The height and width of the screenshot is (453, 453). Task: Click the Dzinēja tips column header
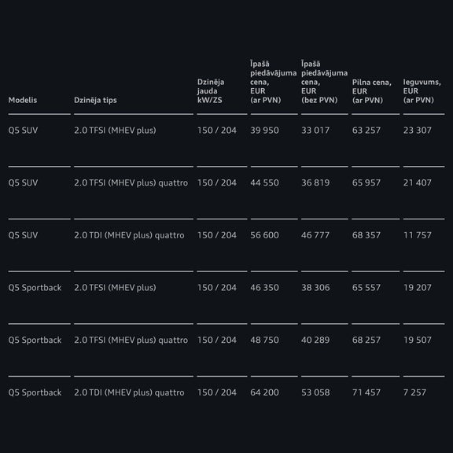pyautogui.click(x=95, y=100)
